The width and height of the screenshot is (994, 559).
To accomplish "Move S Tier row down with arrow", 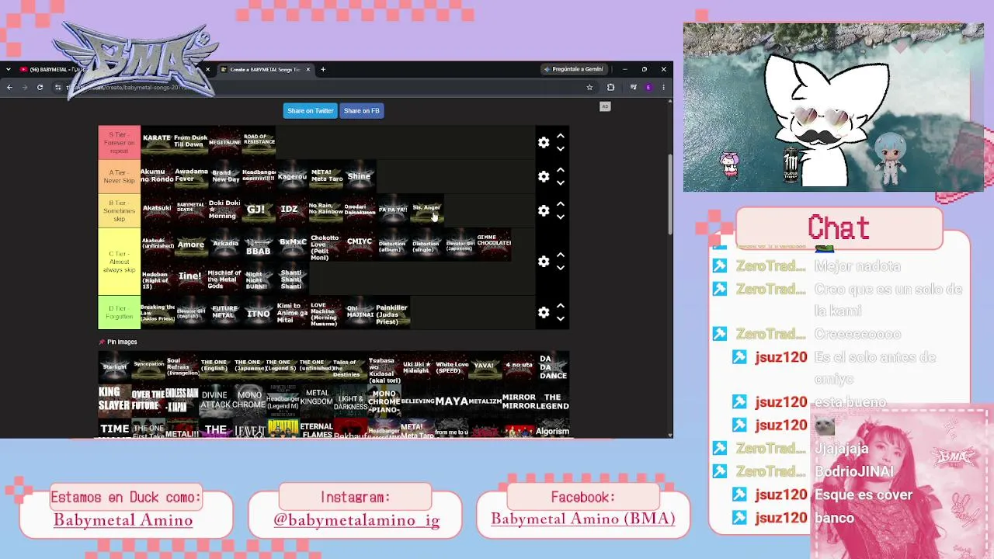I will 560,148.
